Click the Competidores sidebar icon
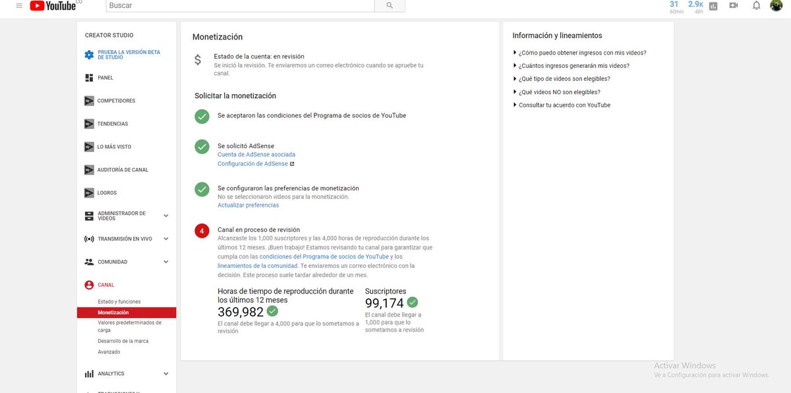The width and height of the screenshot is (791, 393). 89,101
